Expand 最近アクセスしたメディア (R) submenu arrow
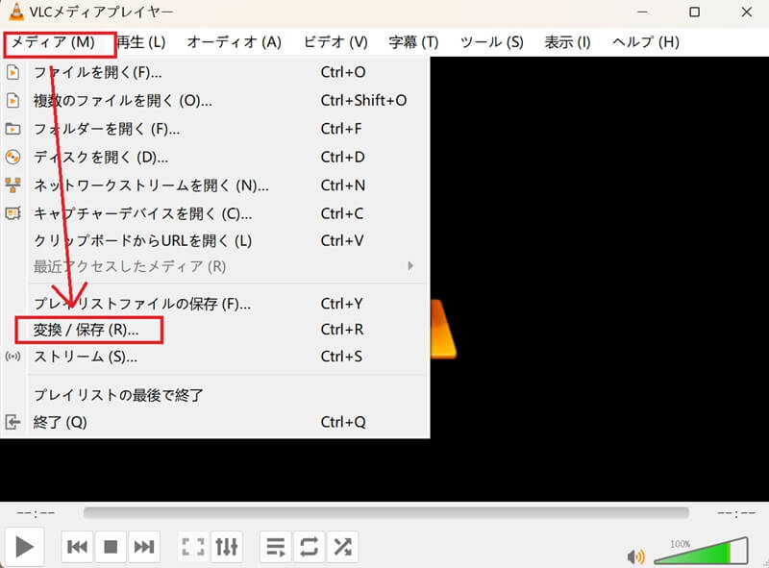The width and height of the screenshot is (769, 568). (x=410, y=266)
